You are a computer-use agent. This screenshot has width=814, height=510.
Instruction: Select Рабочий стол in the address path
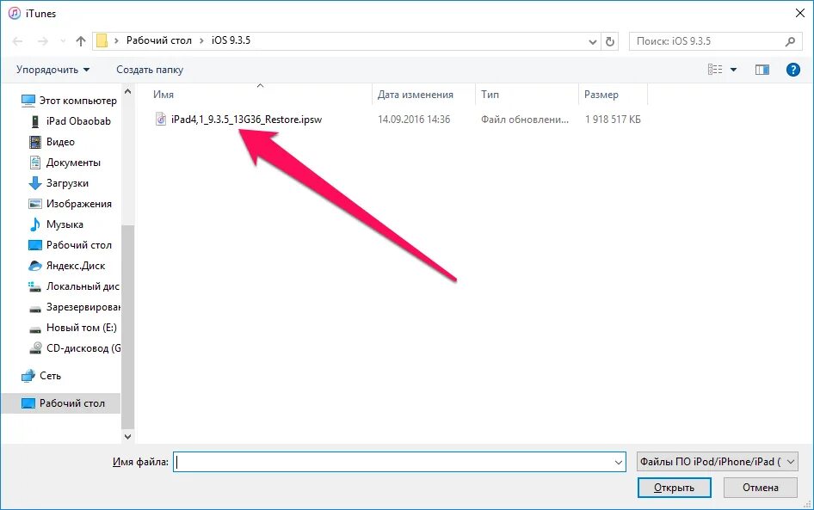tap(159, 40)
